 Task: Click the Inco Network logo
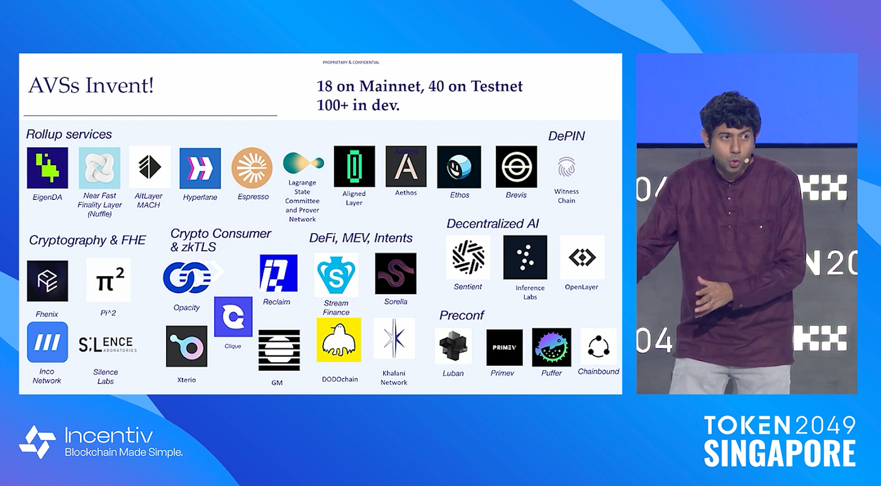coord(47,342)
